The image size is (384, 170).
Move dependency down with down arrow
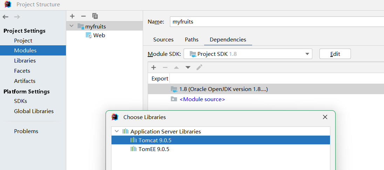pos(188,67)
